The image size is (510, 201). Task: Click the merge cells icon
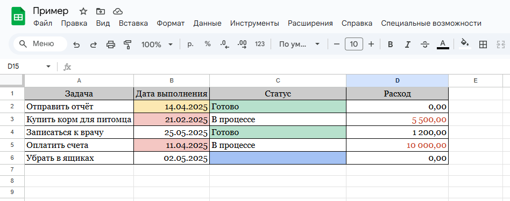point(500,44)
